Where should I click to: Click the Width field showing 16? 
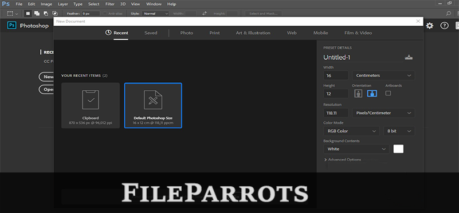[x=336, y=75]
